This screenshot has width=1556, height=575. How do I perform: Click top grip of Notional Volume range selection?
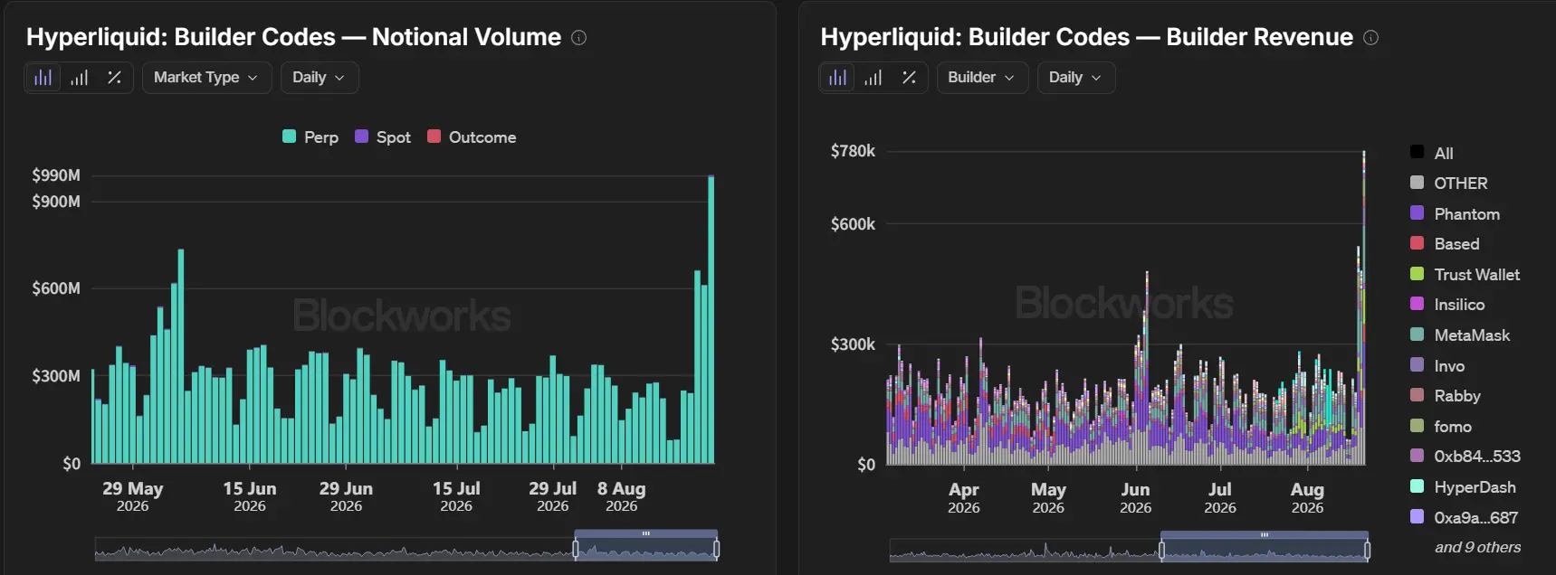646,533
